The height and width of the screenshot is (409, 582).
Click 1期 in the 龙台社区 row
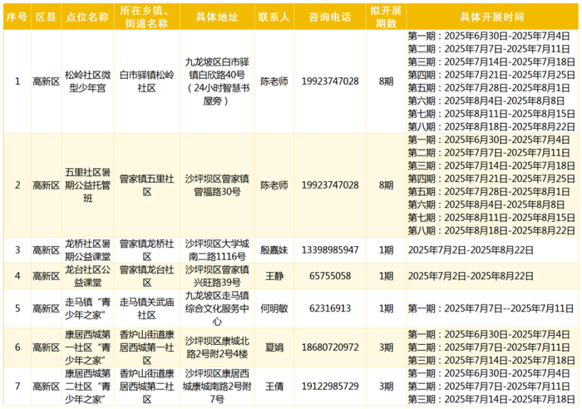pos(386,276)
